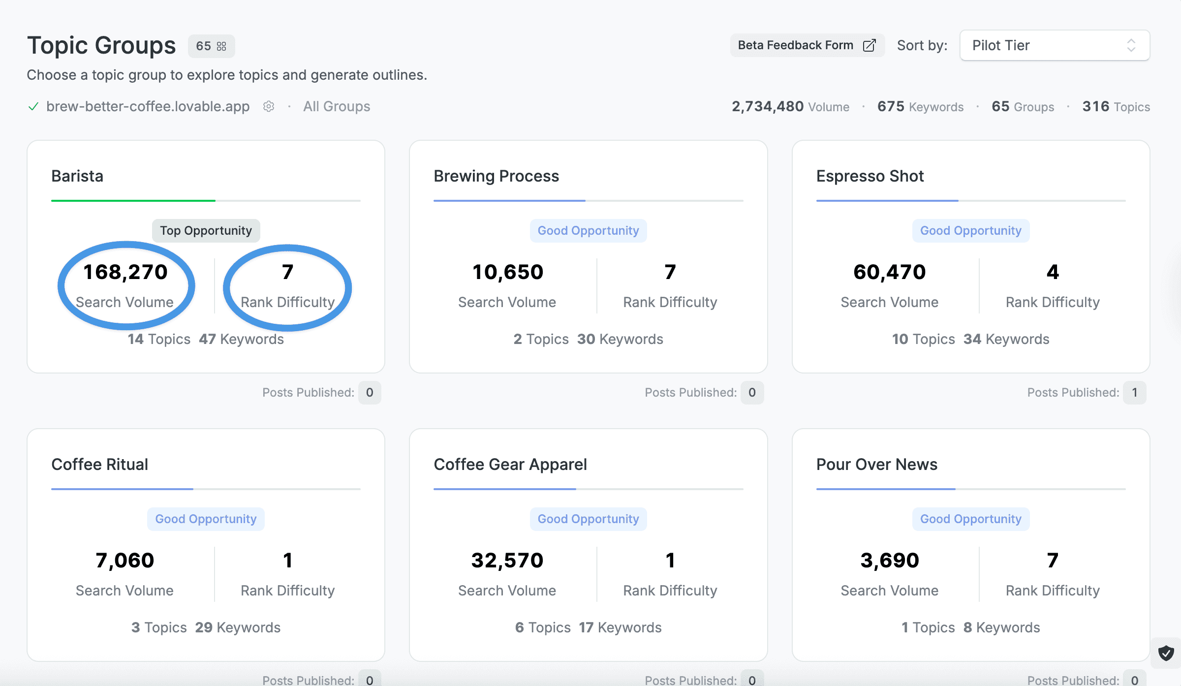Click the green checkmark next to brew-better-coffee.lovable.app

point(33,106)
